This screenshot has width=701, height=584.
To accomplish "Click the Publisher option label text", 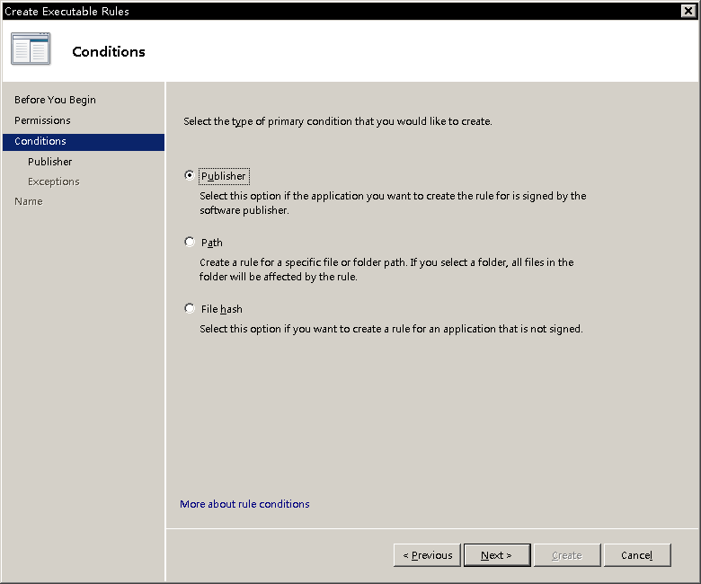I will point(224,176).
